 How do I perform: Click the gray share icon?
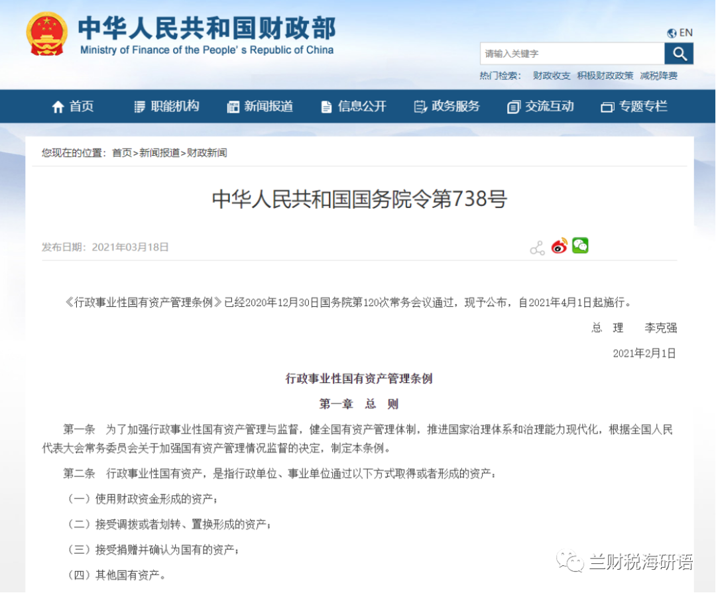pyautogui.click(x=538, y=248)
